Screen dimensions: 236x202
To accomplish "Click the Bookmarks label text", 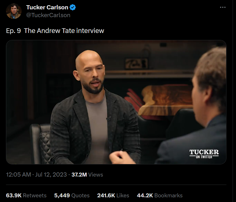I will [168, 195].
